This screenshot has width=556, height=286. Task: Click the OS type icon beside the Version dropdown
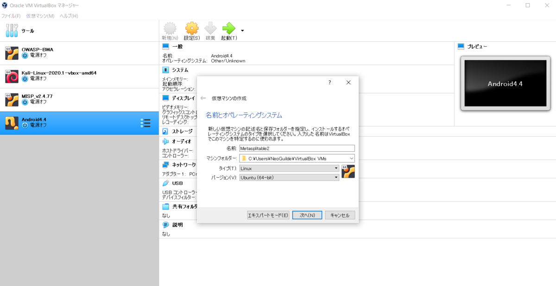(x=348, y=171)
